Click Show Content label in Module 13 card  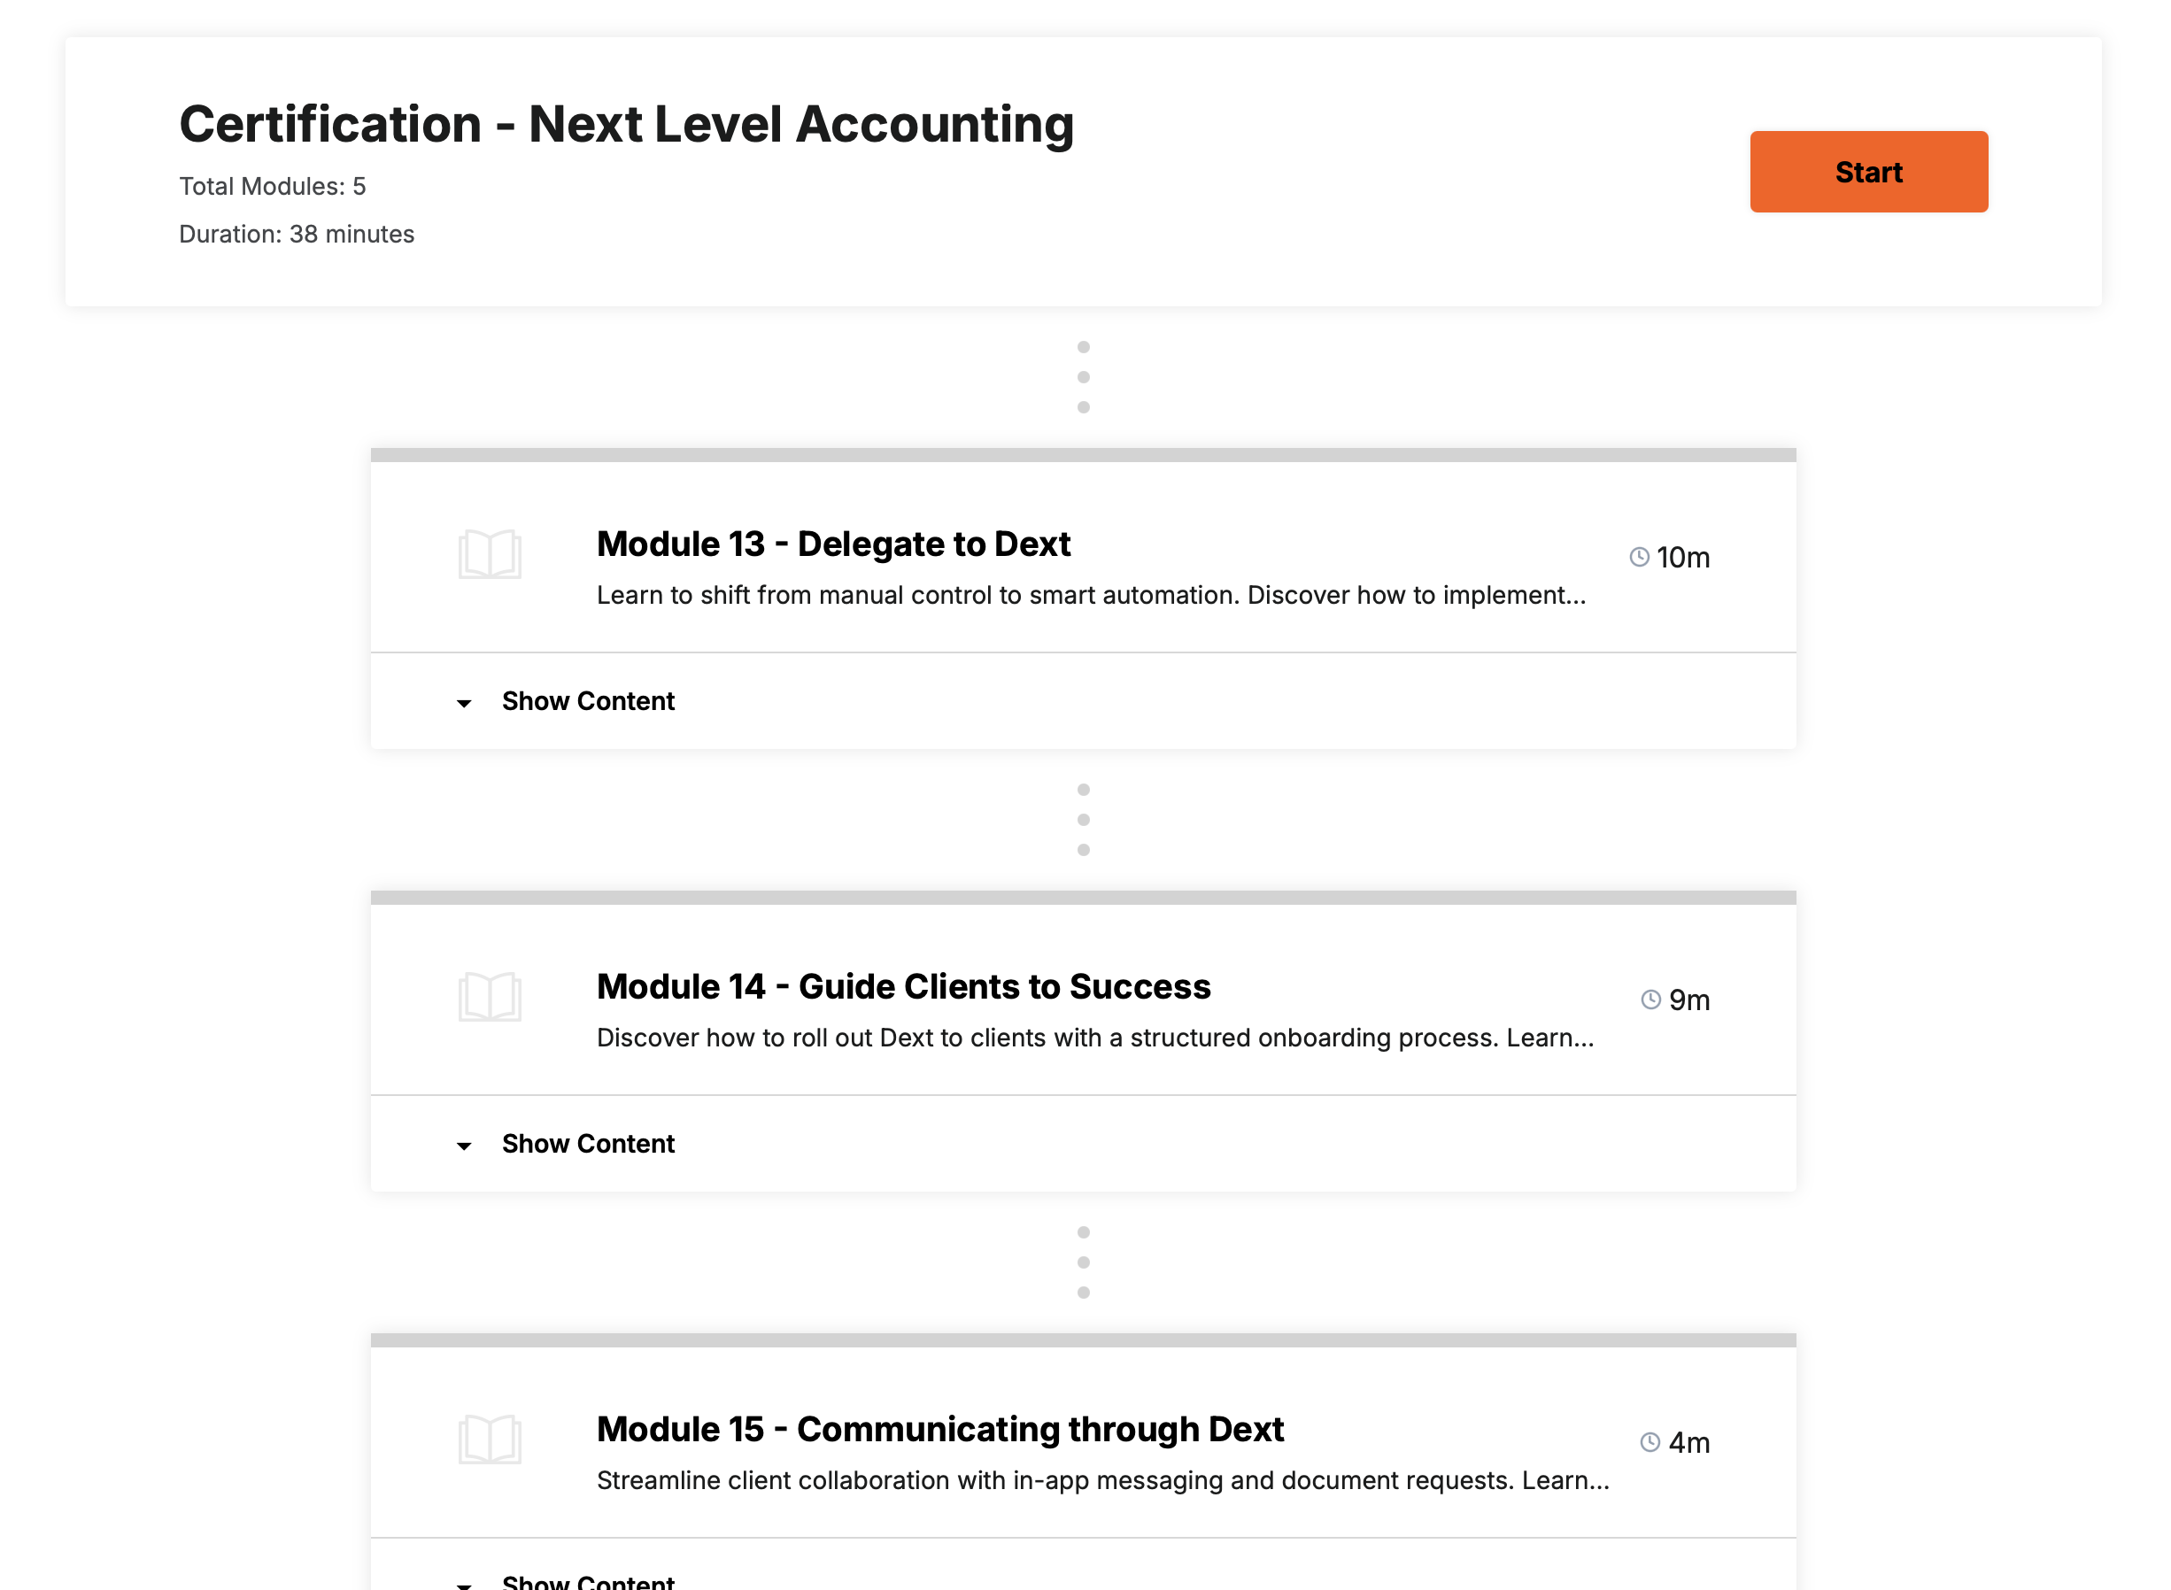pyautogui.click(x=588, y=700)
